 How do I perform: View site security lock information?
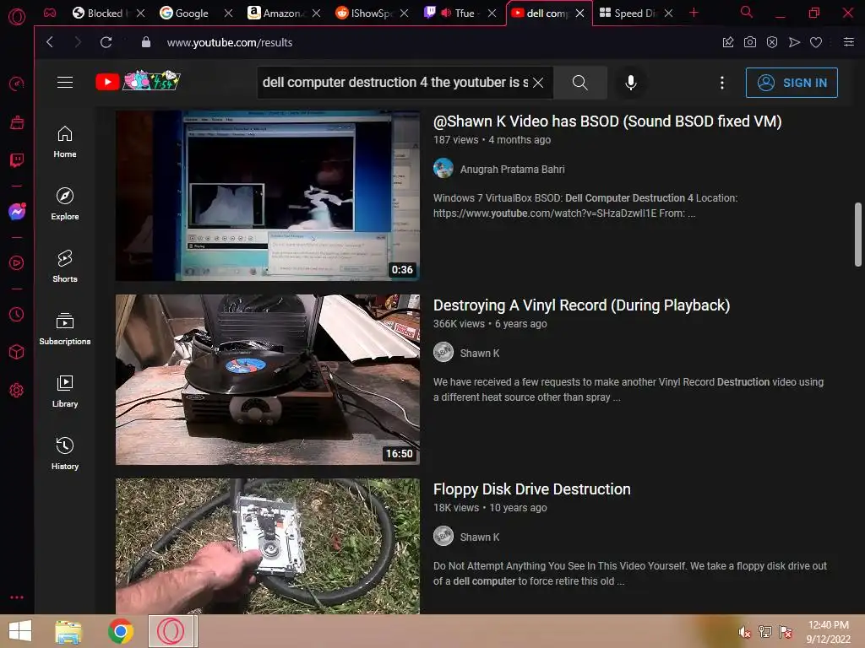(145, 42)
